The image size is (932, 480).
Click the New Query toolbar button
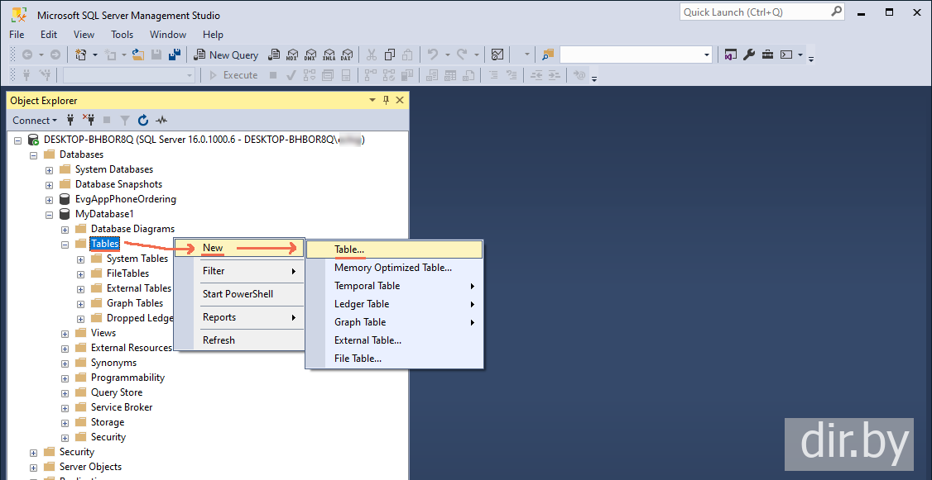click(x=226, y=55)
